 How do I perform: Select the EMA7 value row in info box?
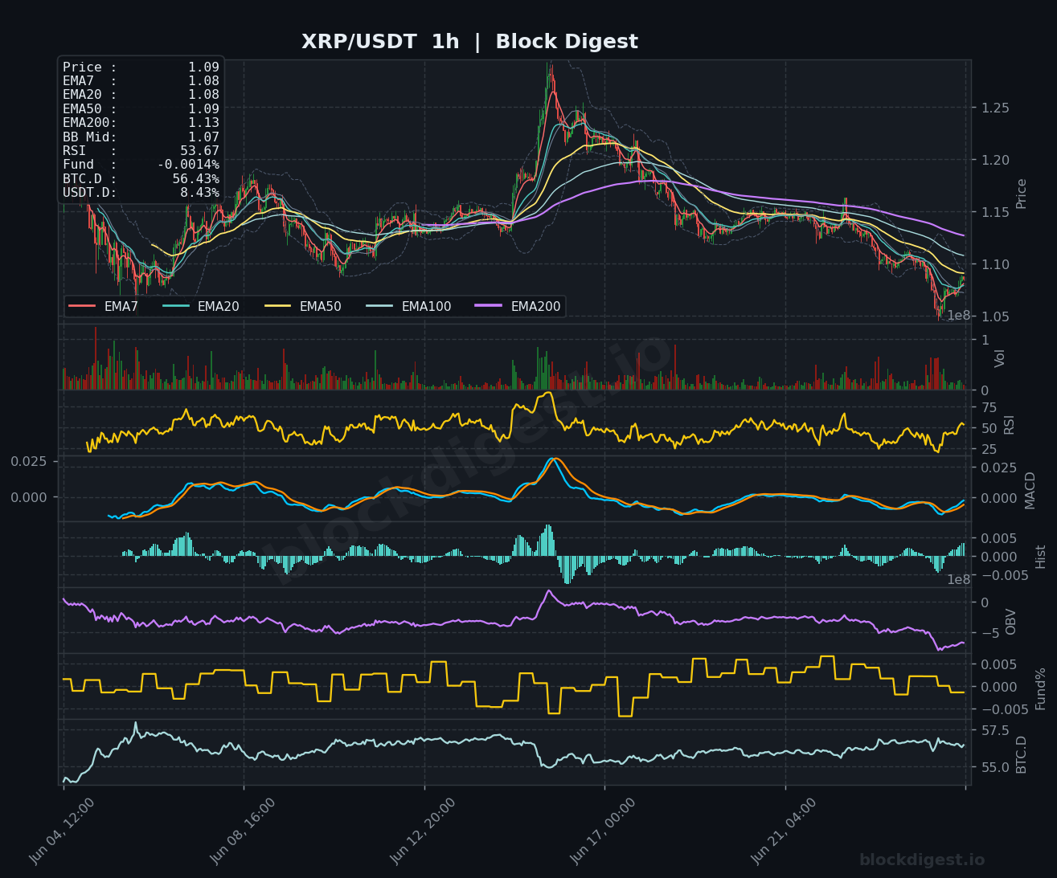click(x=141, y=81)
